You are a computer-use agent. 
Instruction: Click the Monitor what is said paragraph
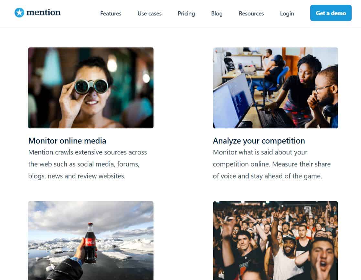point(272,164)
